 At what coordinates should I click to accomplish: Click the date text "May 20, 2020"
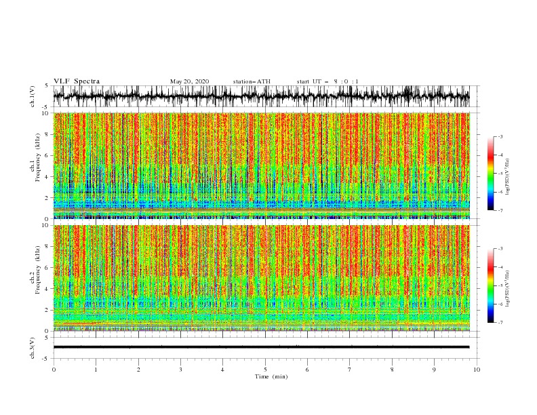coord(189,81)
